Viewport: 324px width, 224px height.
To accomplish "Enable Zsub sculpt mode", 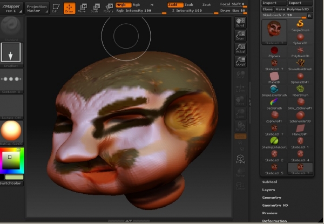I will (188, 4).
